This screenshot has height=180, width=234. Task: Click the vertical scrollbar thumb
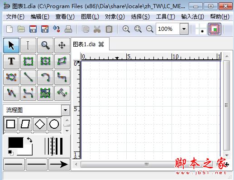point(226,105)
